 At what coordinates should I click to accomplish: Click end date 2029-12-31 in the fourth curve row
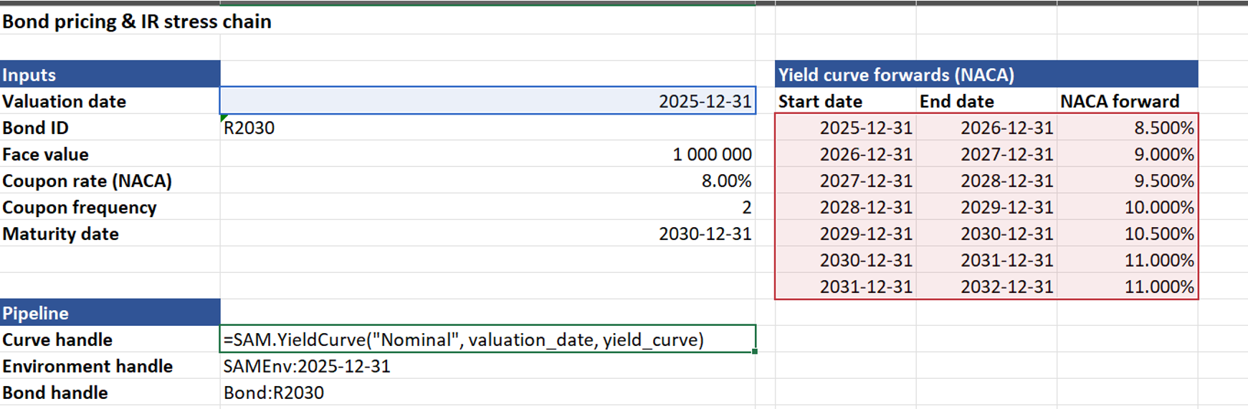[986, 207]
